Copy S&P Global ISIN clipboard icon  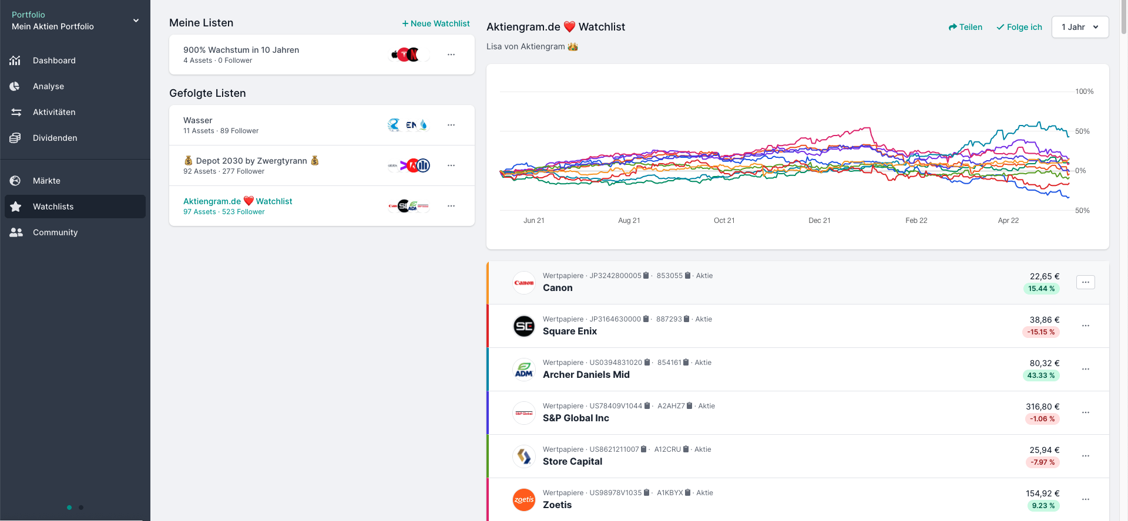(647, 405)
